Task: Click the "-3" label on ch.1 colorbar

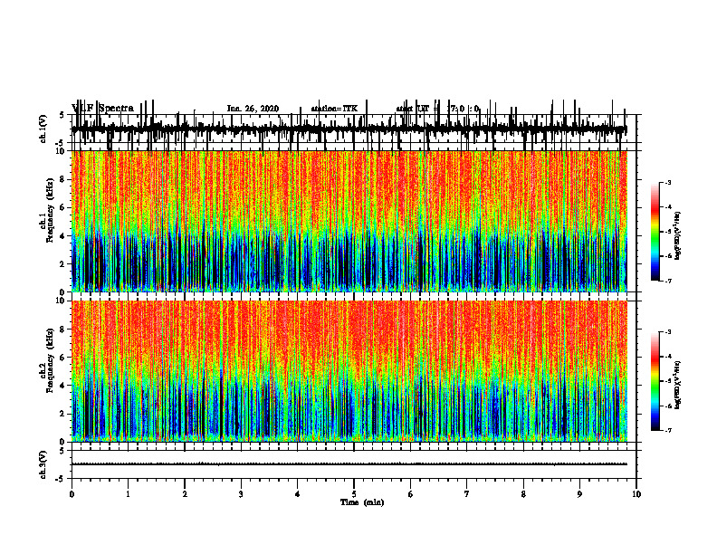Action: coord(668,182)
